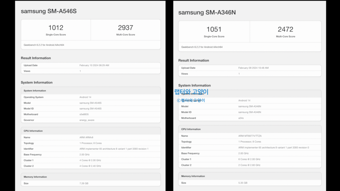This screenshot has height=191, width=340.
Task: Click the Views row in the SM-A546S panel
Action: click(91, 71)
